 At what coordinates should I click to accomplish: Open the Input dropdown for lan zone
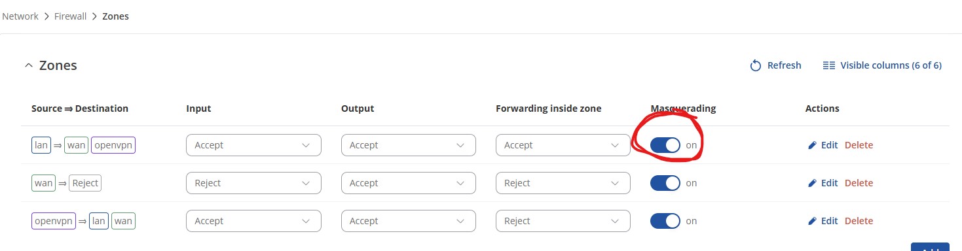coord(253,145)
